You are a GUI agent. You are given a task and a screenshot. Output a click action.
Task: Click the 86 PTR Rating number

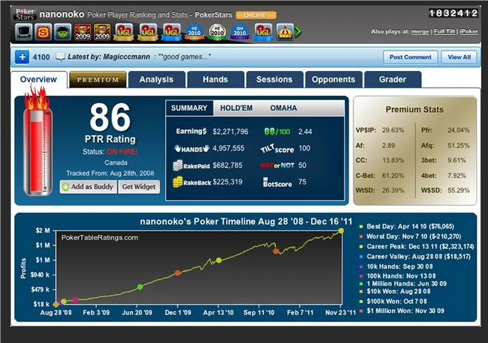click(x=110, y=117)
